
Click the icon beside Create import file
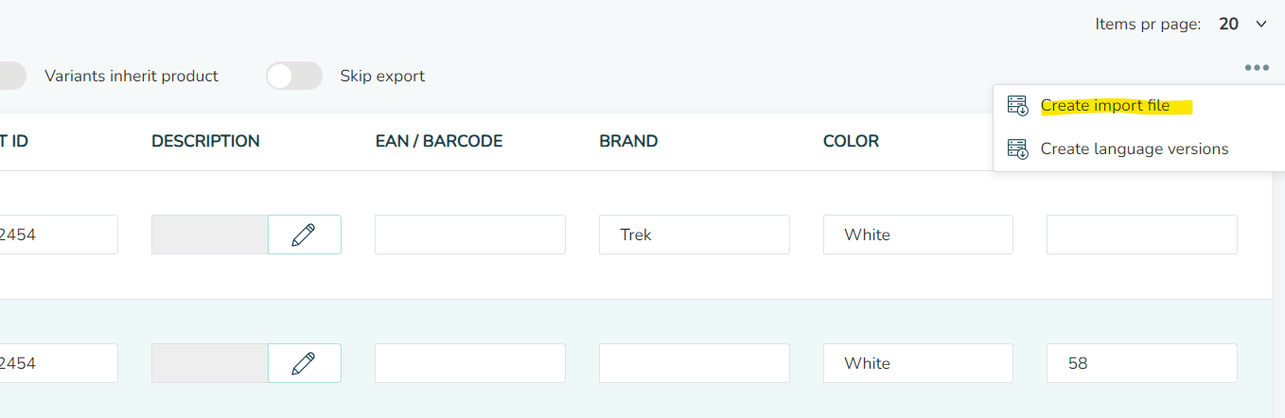click(x=1018, y=106)
